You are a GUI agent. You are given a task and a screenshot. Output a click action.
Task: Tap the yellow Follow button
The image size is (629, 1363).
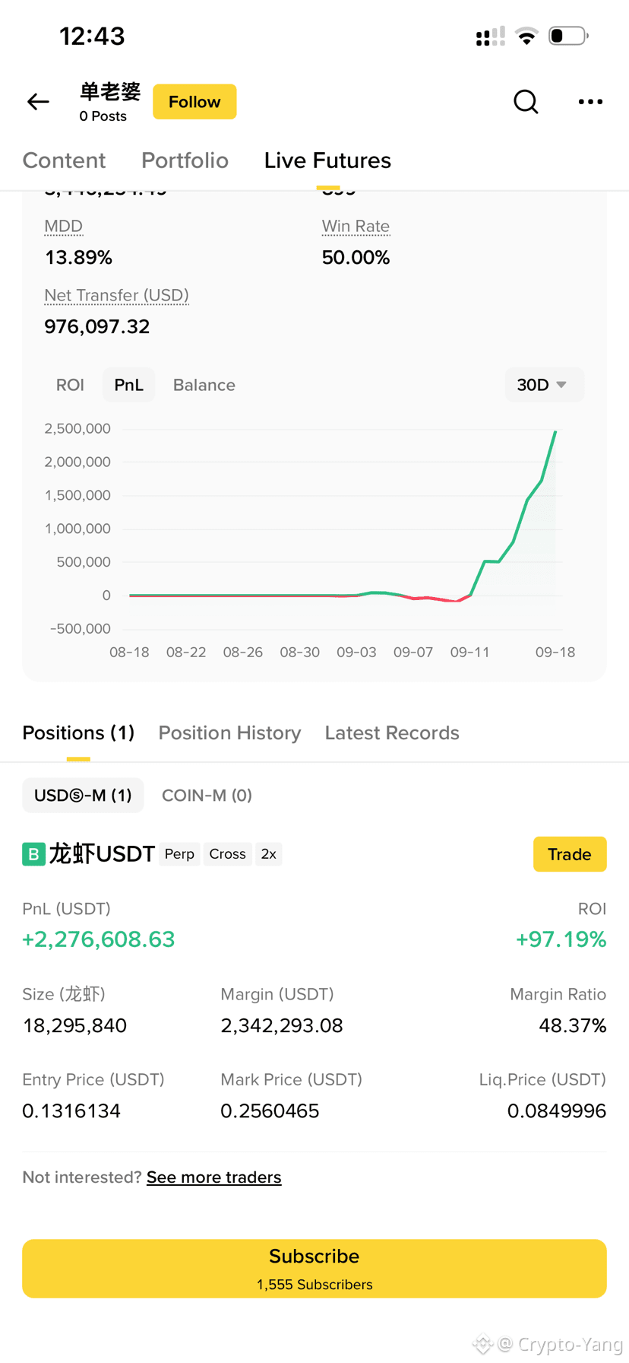pyautogui.click(x=194, y=102)
